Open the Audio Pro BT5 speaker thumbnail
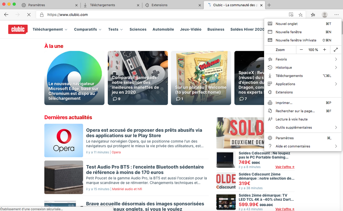 click(x=64, y=177)
